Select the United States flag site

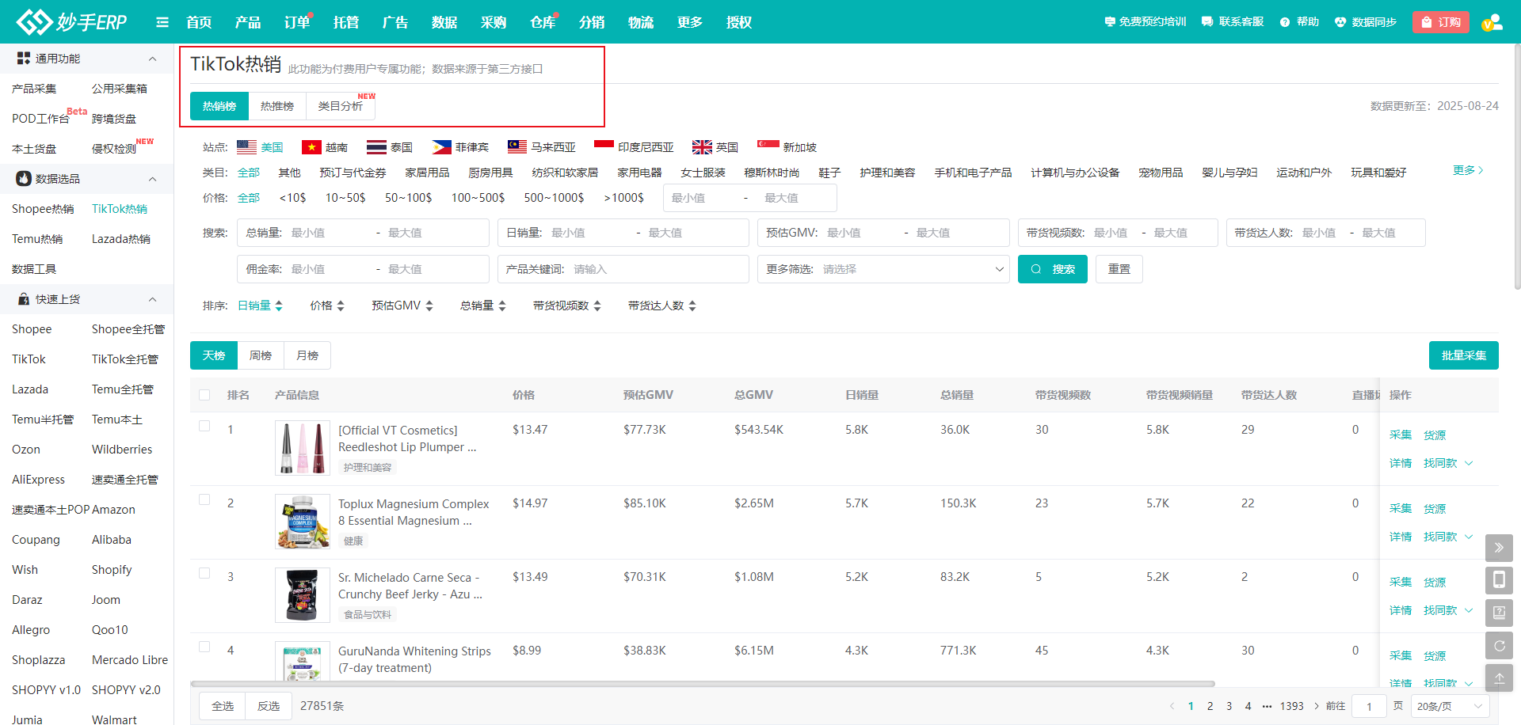click(x=246, y=147)
